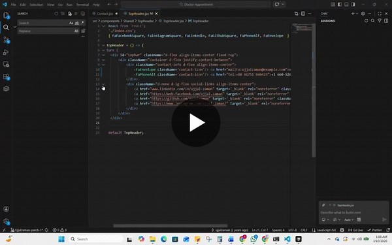392x245 pixels.
Task: Click Prettier in status bar
Action: (374, 230)
